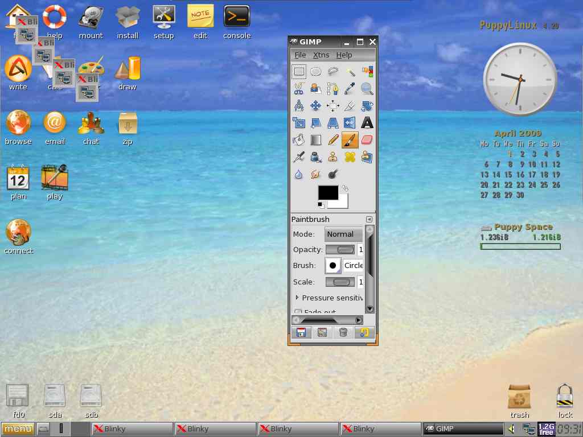This screenshot has height=437, width=583.
Task: Open the GIMP File menu
Action: point(300,55)
